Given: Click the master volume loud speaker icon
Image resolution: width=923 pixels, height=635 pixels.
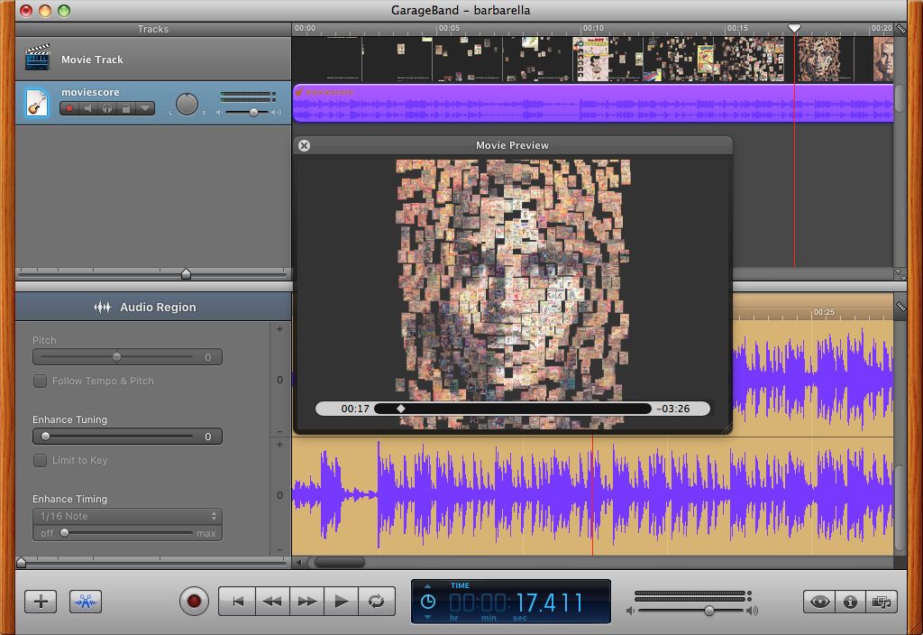Looking at the screenshot, I should pyautogui.click(x=752, y=611).
